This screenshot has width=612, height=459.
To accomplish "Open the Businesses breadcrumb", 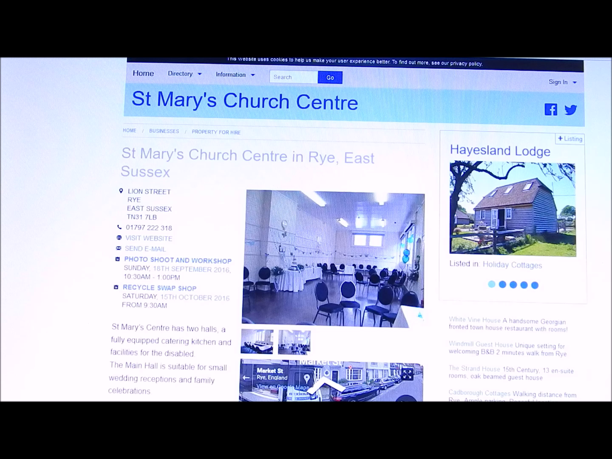I will point(164,131).
